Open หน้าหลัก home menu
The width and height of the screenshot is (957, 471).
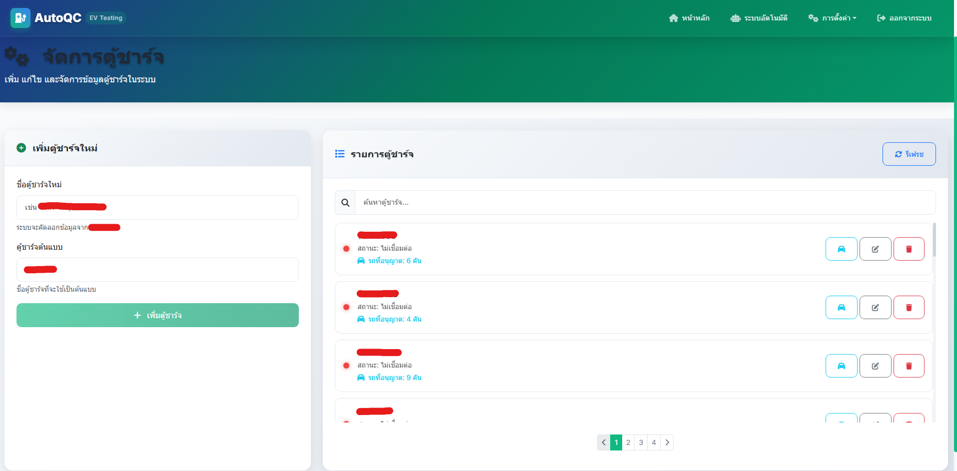(689, 18)
